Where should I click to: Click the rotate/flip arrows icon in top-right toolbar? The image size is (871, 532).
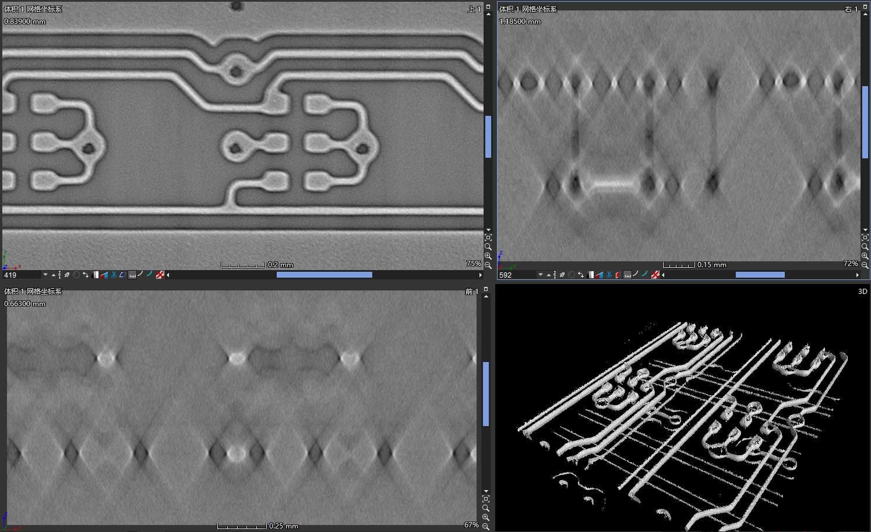click(x=581, y=275)
